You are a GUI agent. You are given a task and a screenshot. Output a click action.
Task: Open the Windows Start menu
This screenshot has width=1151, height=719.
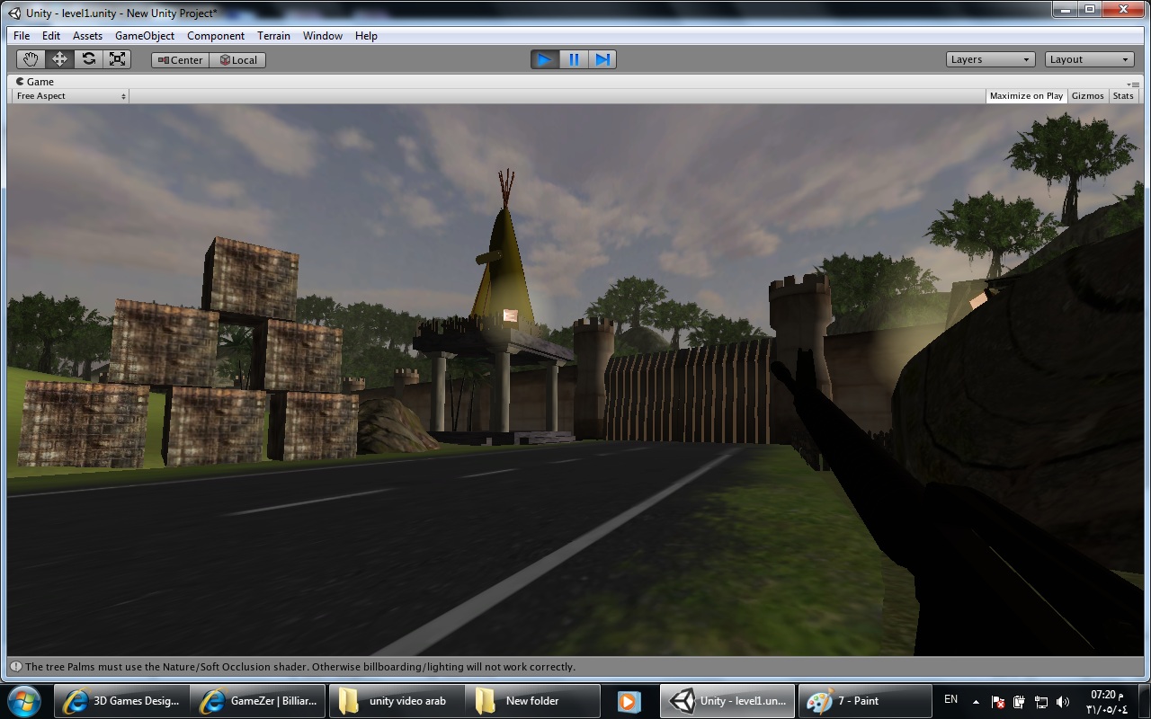[24, 700]
